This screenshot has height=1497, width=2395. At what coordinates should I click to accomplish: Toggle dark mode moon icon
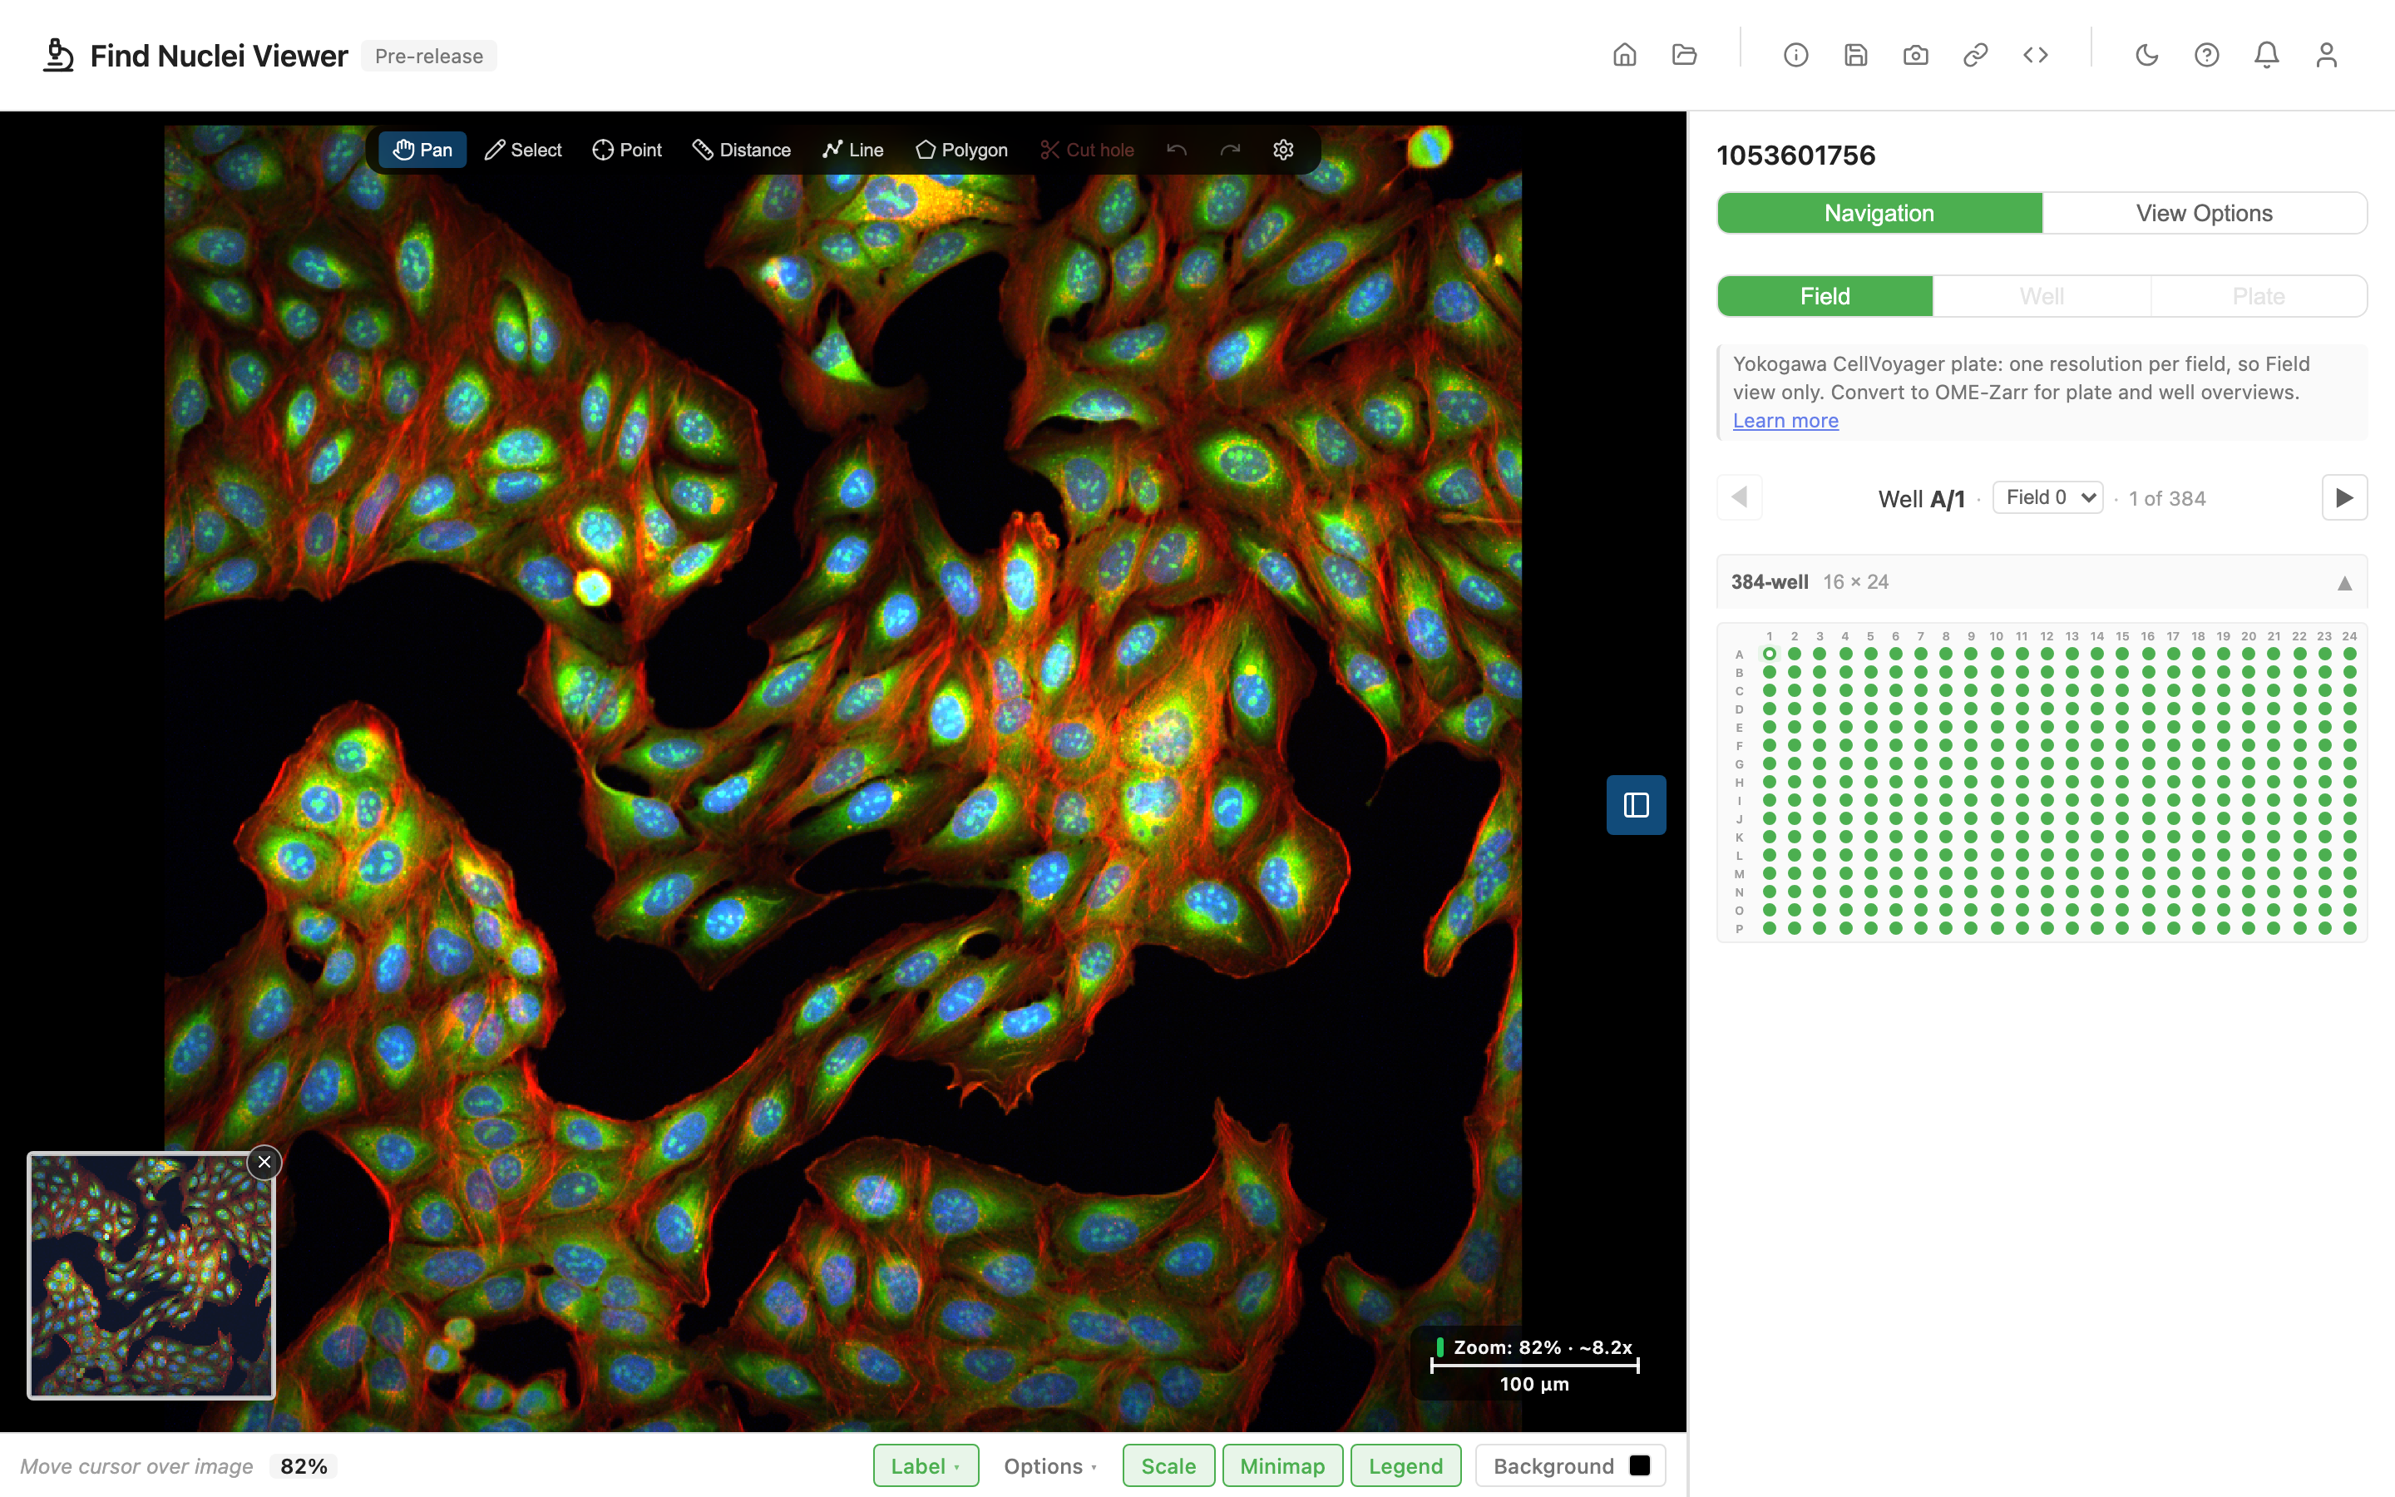[2146, 56]
